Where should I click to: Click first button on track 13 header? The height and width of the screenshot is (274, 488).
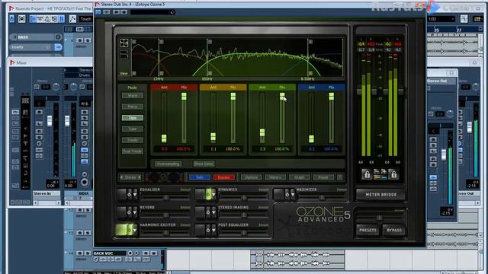pos(79,233)
